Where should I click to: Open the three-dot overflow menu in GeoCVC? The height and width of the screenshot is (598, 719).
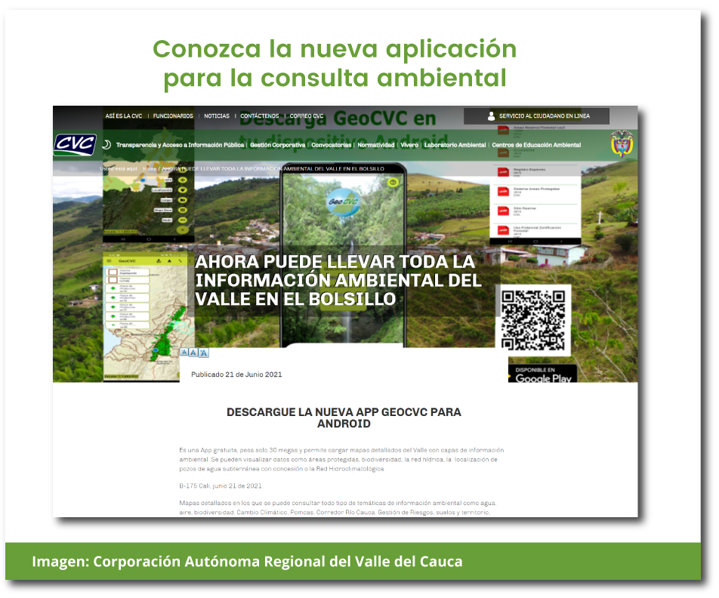point(190,260)
